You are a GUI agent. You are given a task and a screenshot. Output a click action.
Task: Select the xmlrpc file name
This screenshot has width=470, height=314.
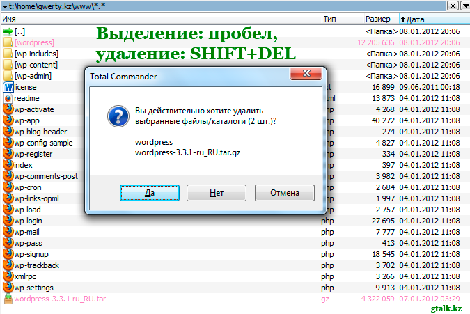tap(25, 276)
